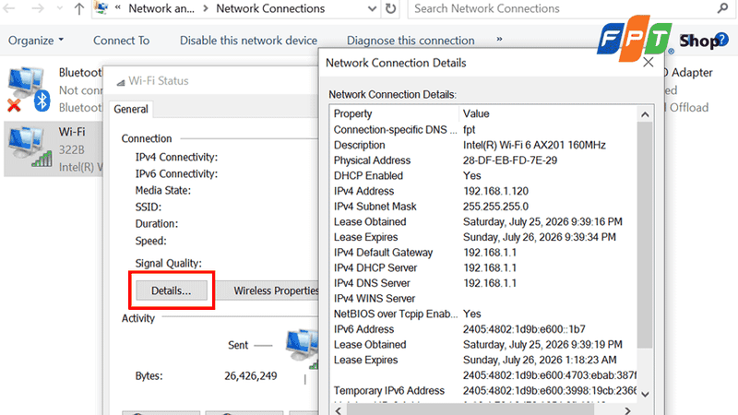
Task: Click the Wi-Fi Status signal icon in title
Action: (x=121, y=82)
